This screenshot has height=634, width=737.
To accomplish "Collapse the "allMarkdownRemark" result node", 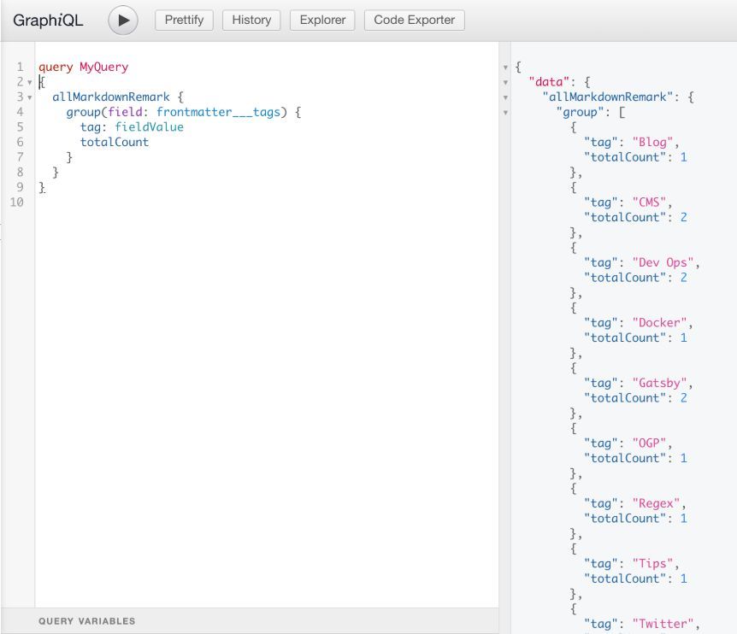I will pyautogui.click(x=506, y=97).
